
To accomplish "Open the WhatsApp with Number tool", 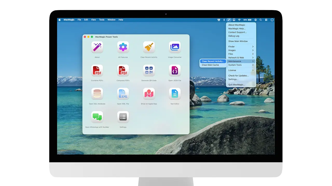I will (97, 117).
